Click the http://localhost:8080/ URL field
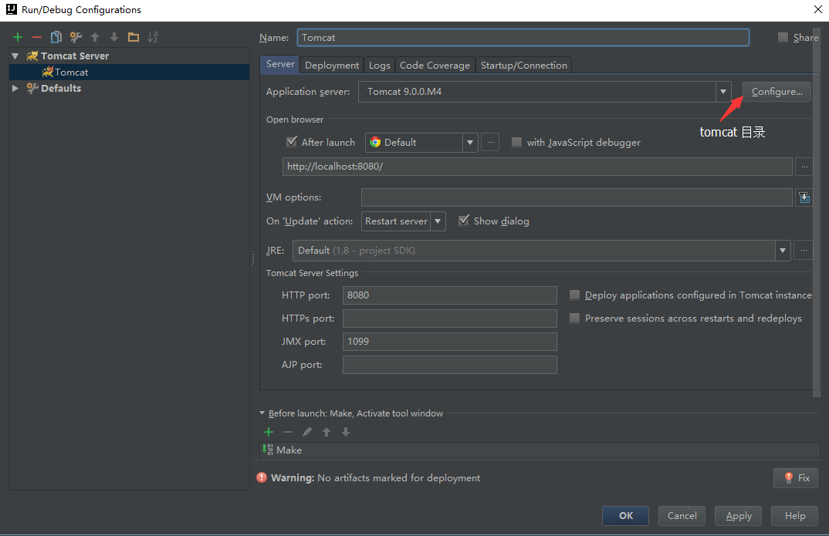829x536 pixels. click(537, 167)
